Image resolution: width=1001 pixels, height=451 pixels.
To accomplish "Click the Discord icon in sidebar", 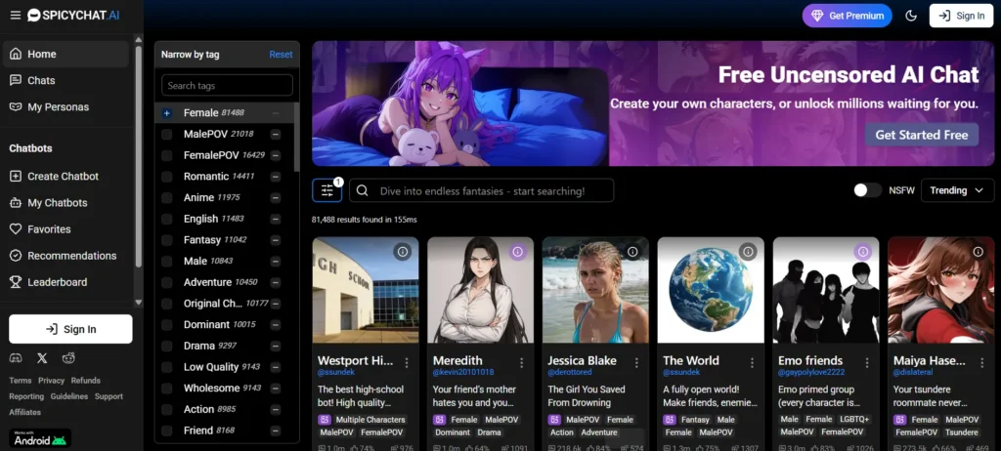I will [x=16, y=358].
